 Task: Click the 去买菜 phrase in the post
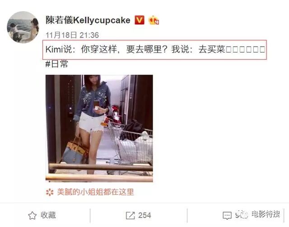212,49
